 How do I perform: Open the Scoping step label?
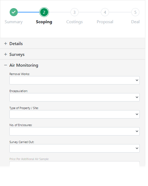[x=44, y=22]
